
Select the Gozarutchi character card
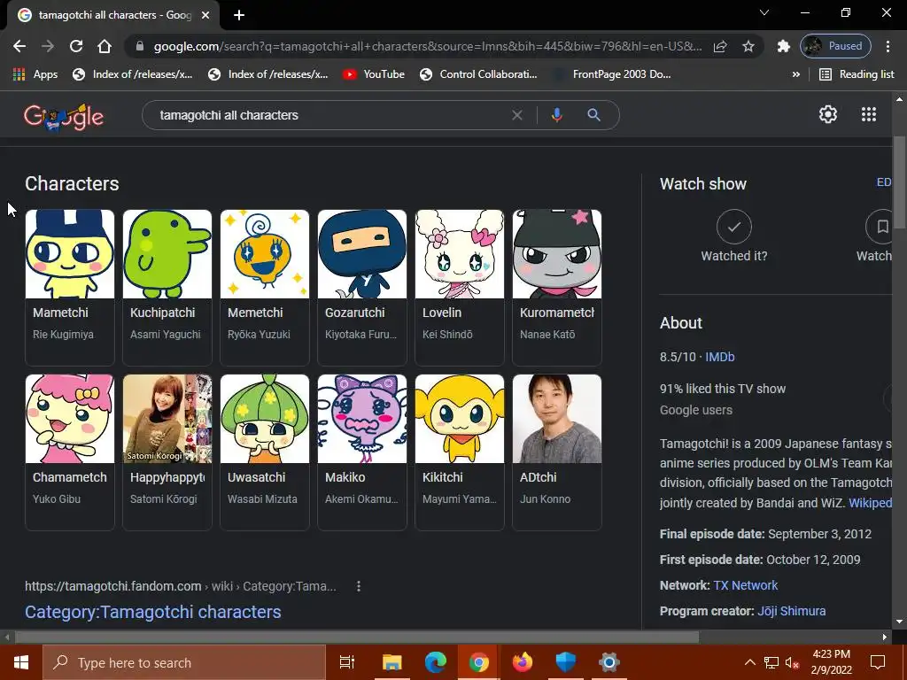[x=362, y=288]
